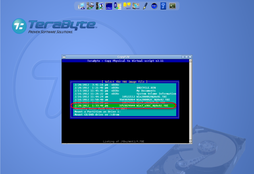254x174 pixels.
Task: Click the CopyP2V window title bar
Action: (123, 57)
